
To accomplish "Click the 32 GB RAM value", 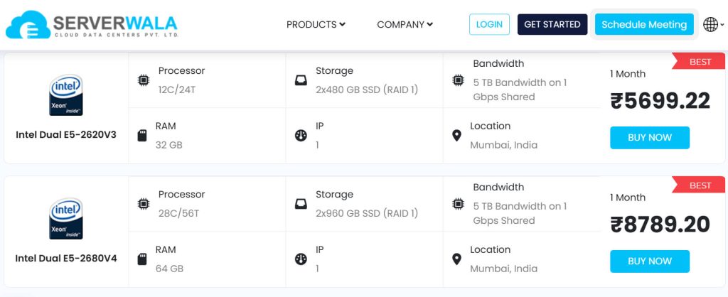I will [x=169, y=145].
